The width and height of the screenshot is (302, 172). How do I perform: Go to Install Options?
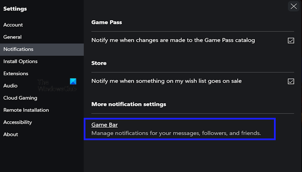pyautogui.click(x=20, y=61)
